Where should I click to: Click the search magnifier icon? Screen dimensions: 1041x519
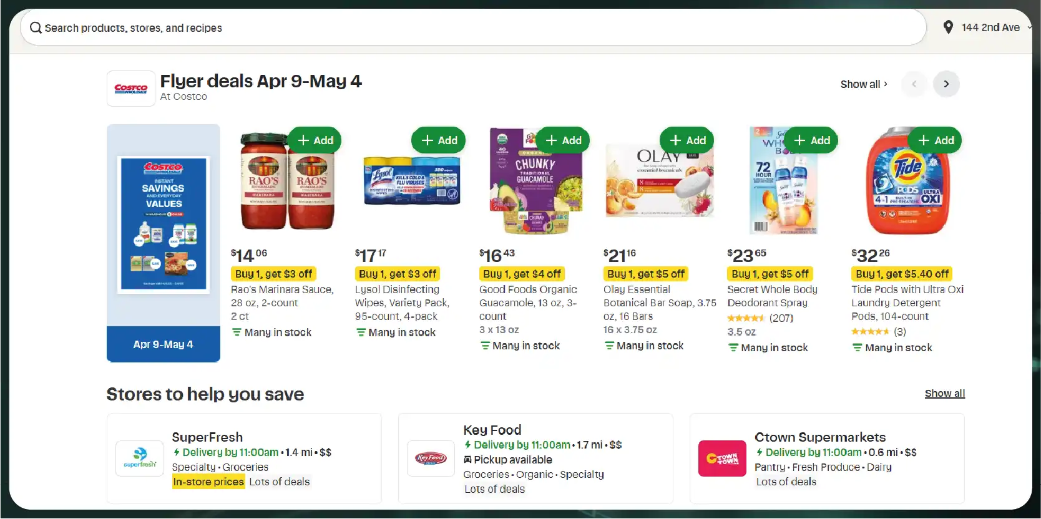[36, 28]
